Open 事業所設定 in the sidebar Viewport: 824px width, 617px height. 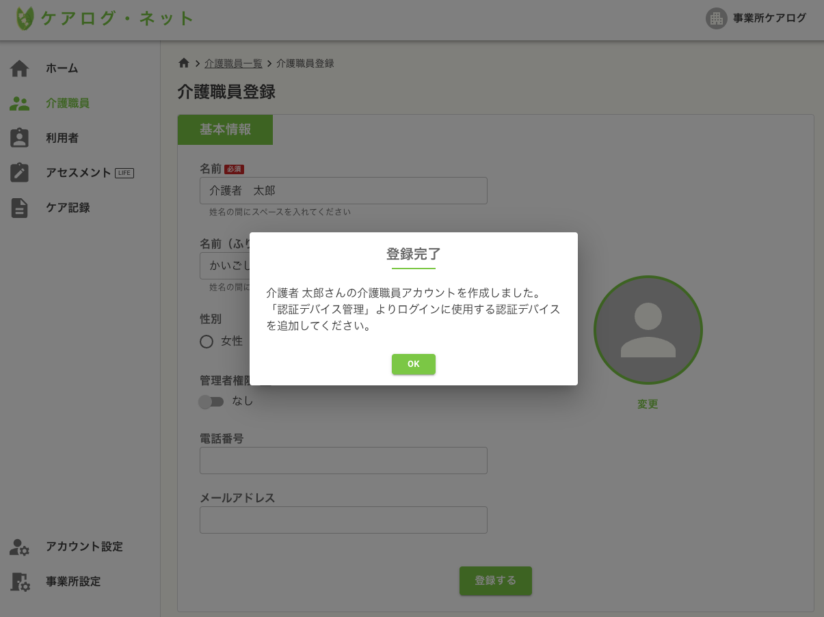click(72, 581)
